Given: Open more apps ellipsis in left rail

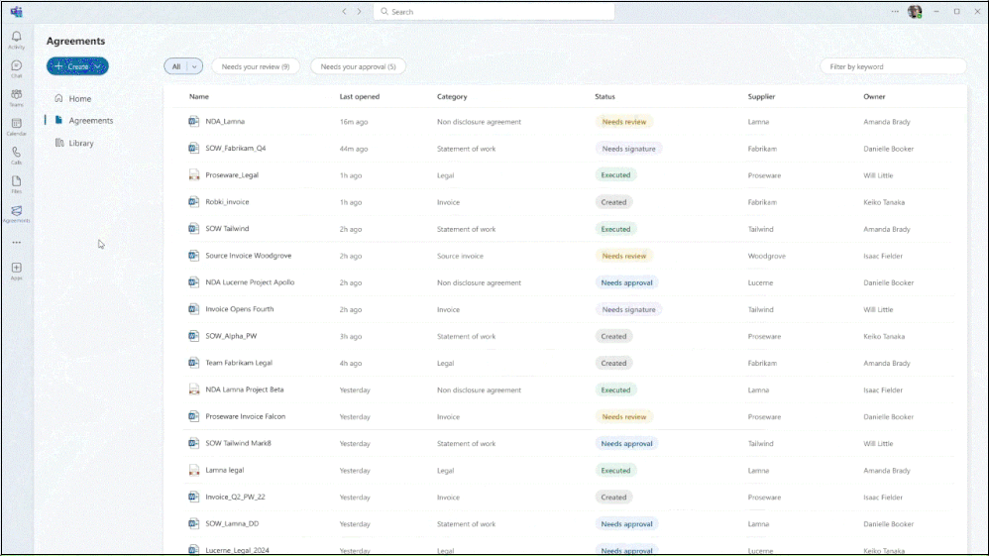Looking at the screenshot, I should click(x=16, y=242).
